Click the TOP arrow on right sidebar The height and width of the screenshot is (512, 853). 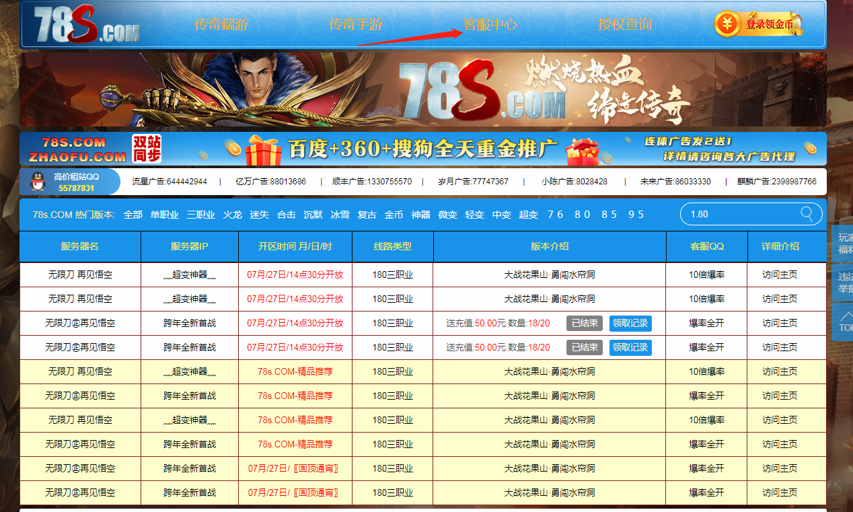coord(844,322)
